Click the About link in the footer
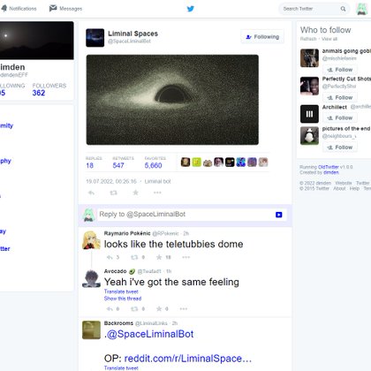The image size is (371, 371). [x=339, y=188]
